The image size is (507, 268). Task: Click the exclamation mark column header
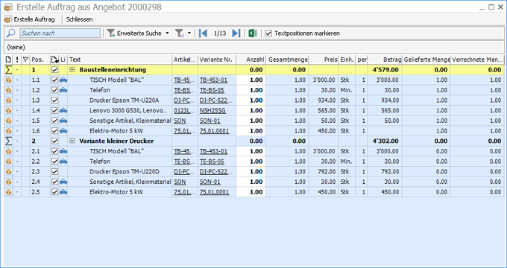[17, 60]
